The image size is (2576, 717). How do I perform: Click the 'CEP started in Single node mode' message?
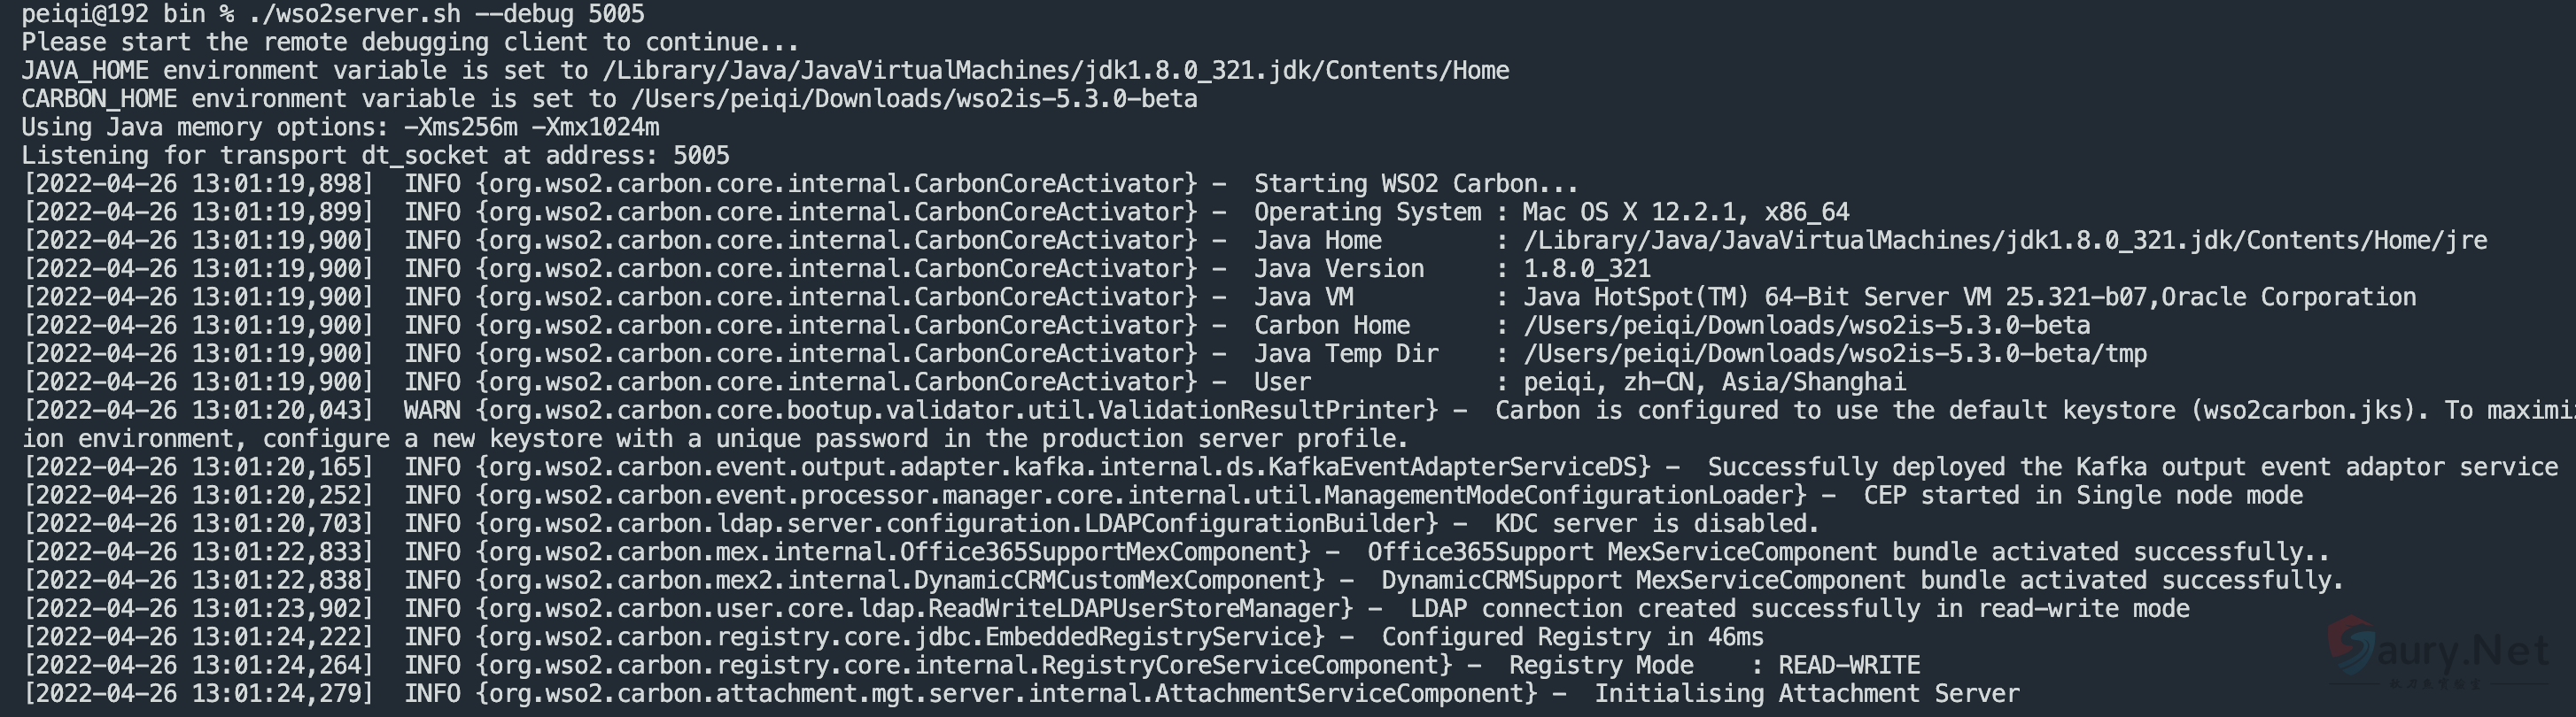2083,496
